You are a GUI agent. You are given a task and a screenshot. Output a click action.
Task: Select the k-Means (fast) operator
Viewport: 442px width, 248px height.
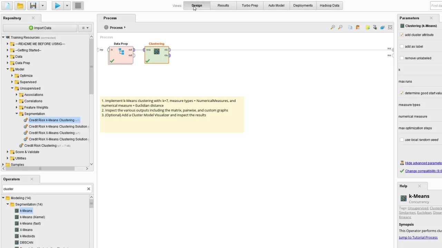(x=30, y=224)
